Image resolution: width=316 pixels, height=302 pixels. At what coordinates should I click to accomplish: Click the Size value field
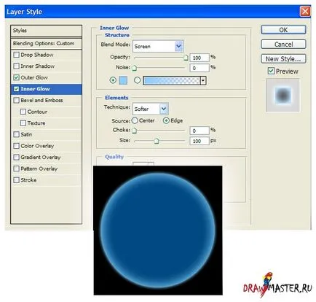click(200, 141)
